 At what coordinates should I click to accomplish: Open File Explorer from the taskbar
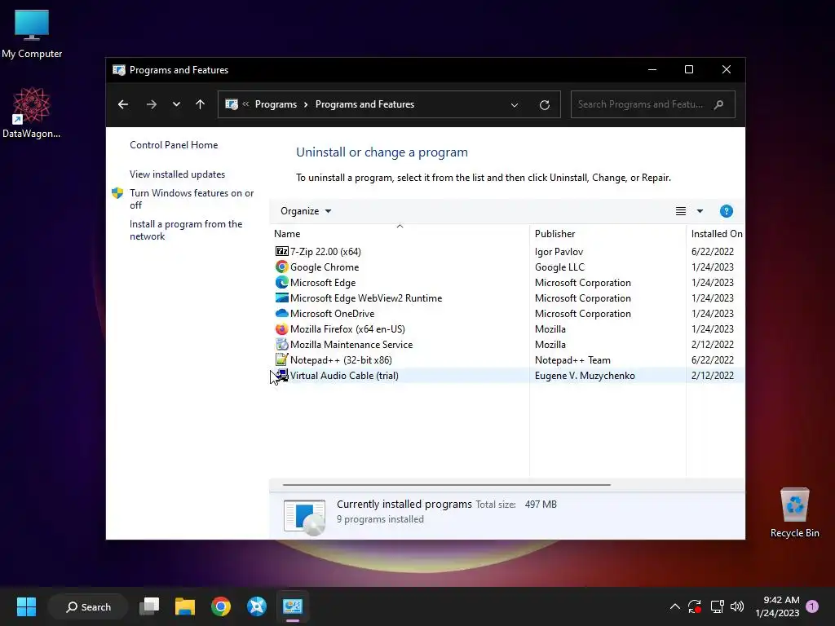click(x=185, y=606)
